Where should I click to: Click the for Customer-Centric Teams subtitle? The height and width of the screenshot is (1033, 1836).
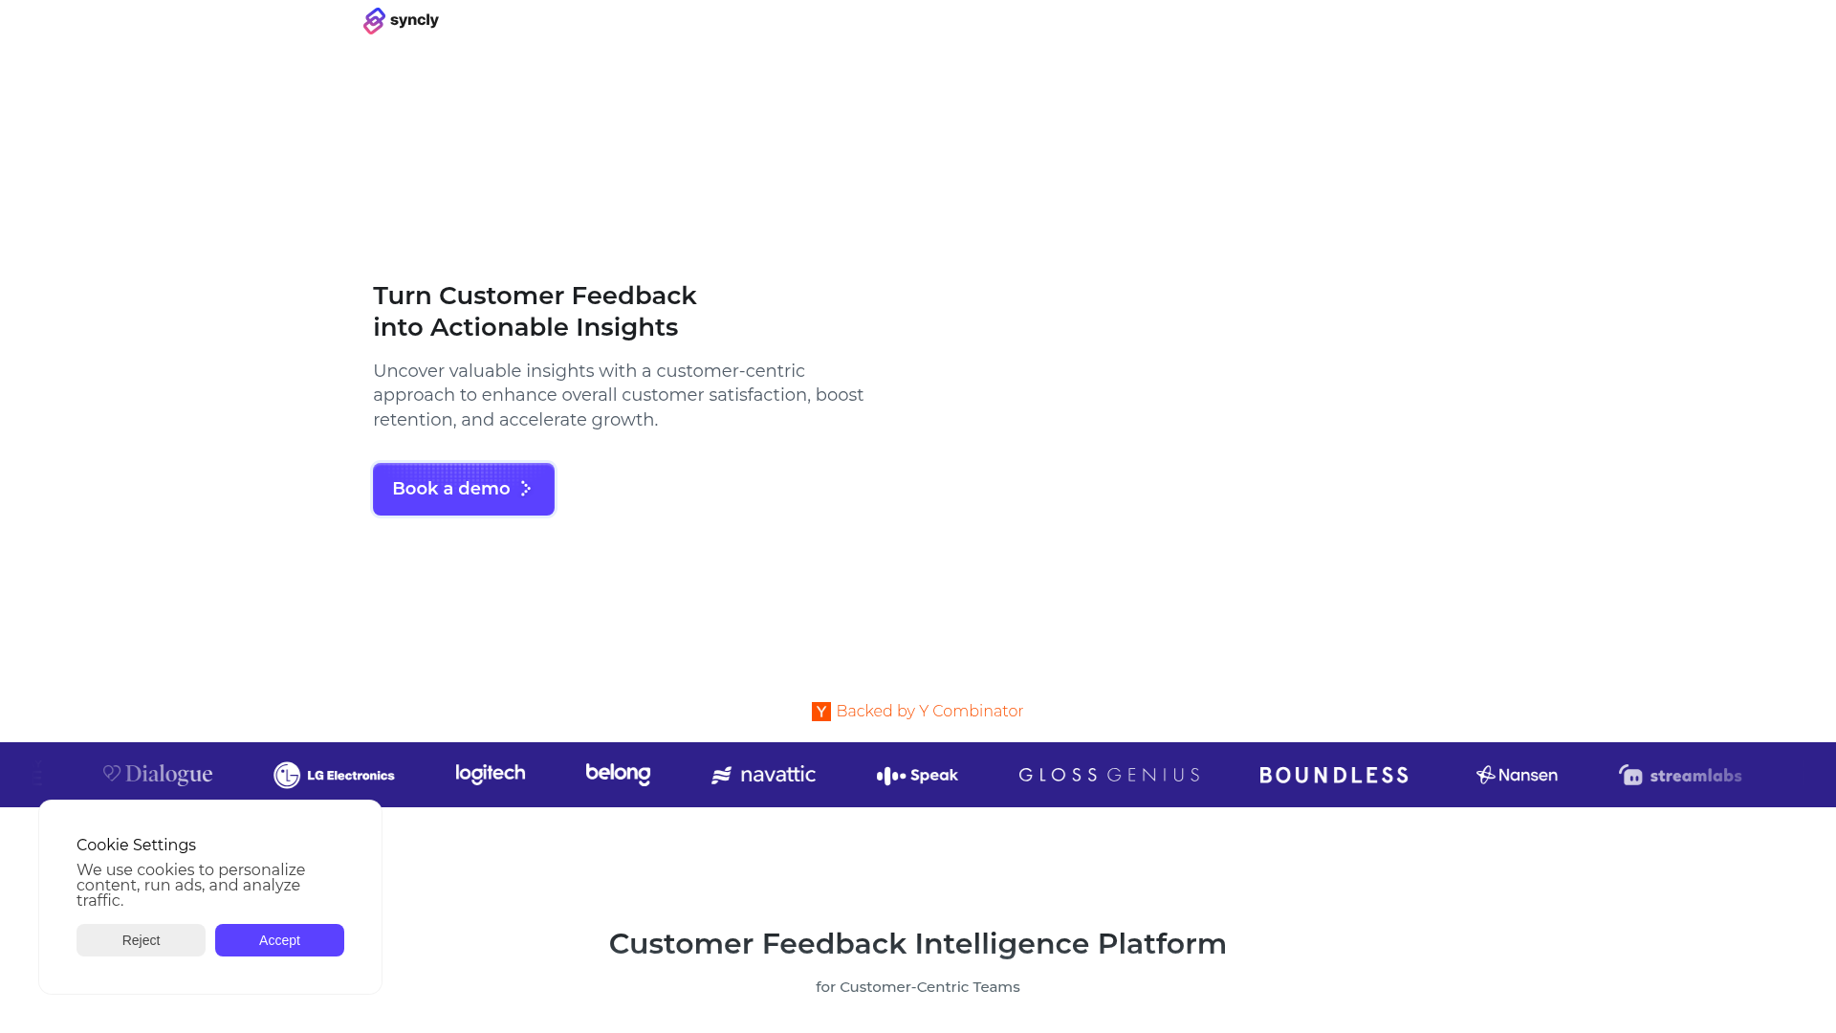tap(917, 987)
